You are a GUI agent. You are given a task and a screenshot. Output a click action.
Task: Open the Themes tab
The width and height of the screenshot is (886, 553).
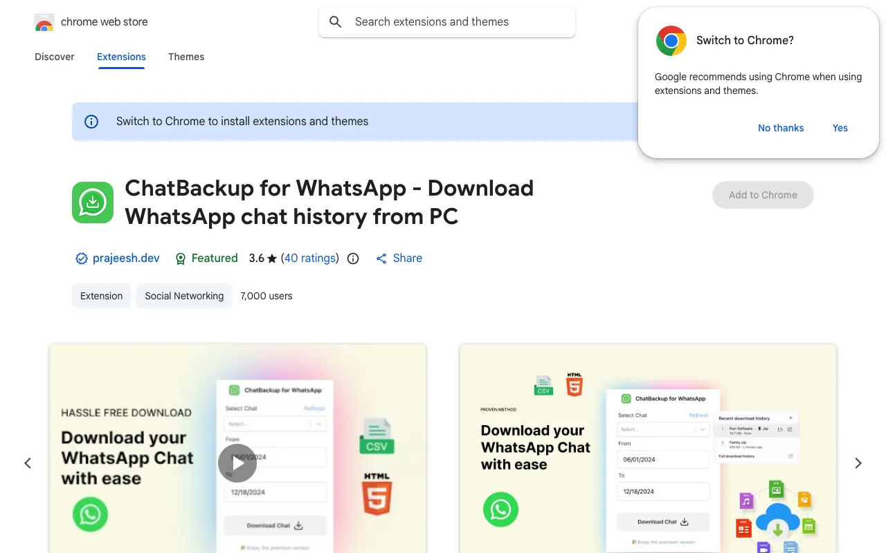(x=186, y=57)
